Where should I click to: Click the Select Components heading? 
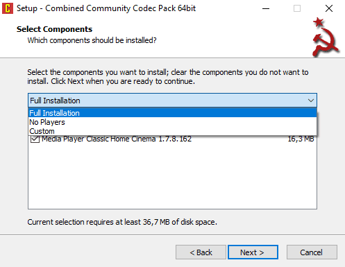point(54,29)
